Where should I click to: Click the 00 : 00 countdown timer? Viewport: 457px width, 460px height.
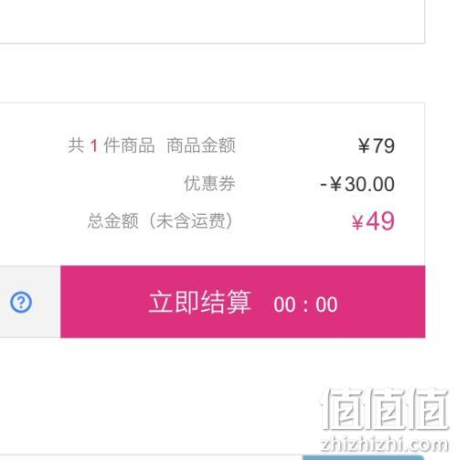coord(305,305)
